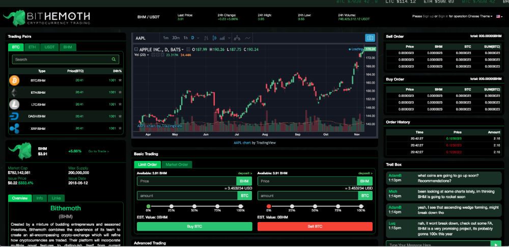Screen dimensions: 509x247
Task: Click the Sign up link
Action: [x=428, y=16]
